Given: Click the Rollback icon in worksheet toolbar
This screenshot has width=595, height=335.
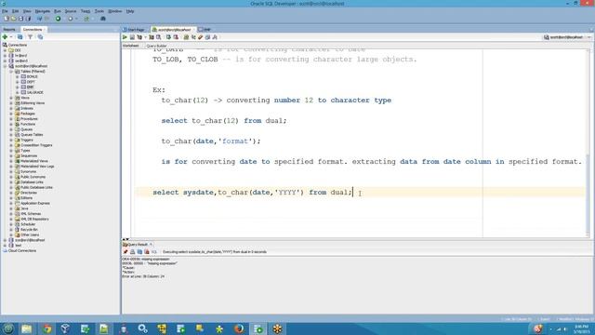Looking at the screenshot, I should 176,37.
